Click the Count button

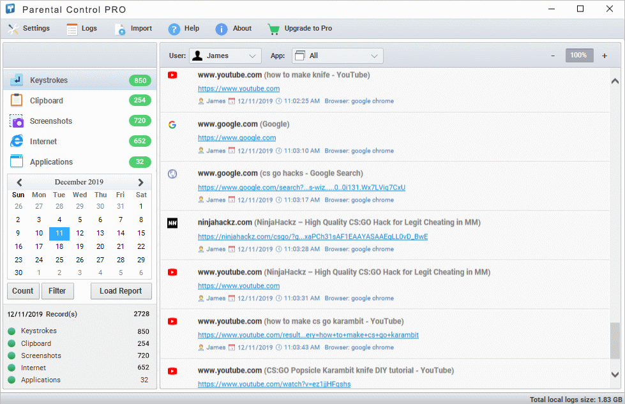23,291
